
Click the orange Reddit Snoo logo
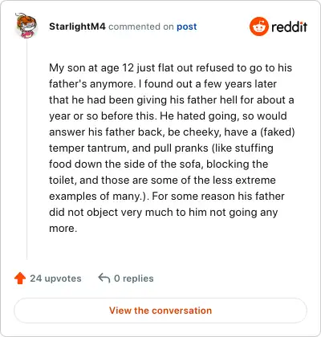258,26
